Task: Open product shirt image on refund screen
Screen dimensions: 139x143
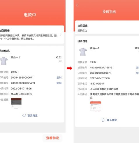Action: (x=4, y=61)
